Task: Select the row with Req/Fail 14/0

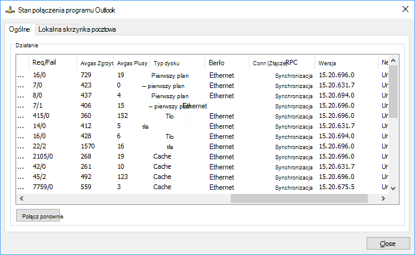Action: click(x=203, y=126)
